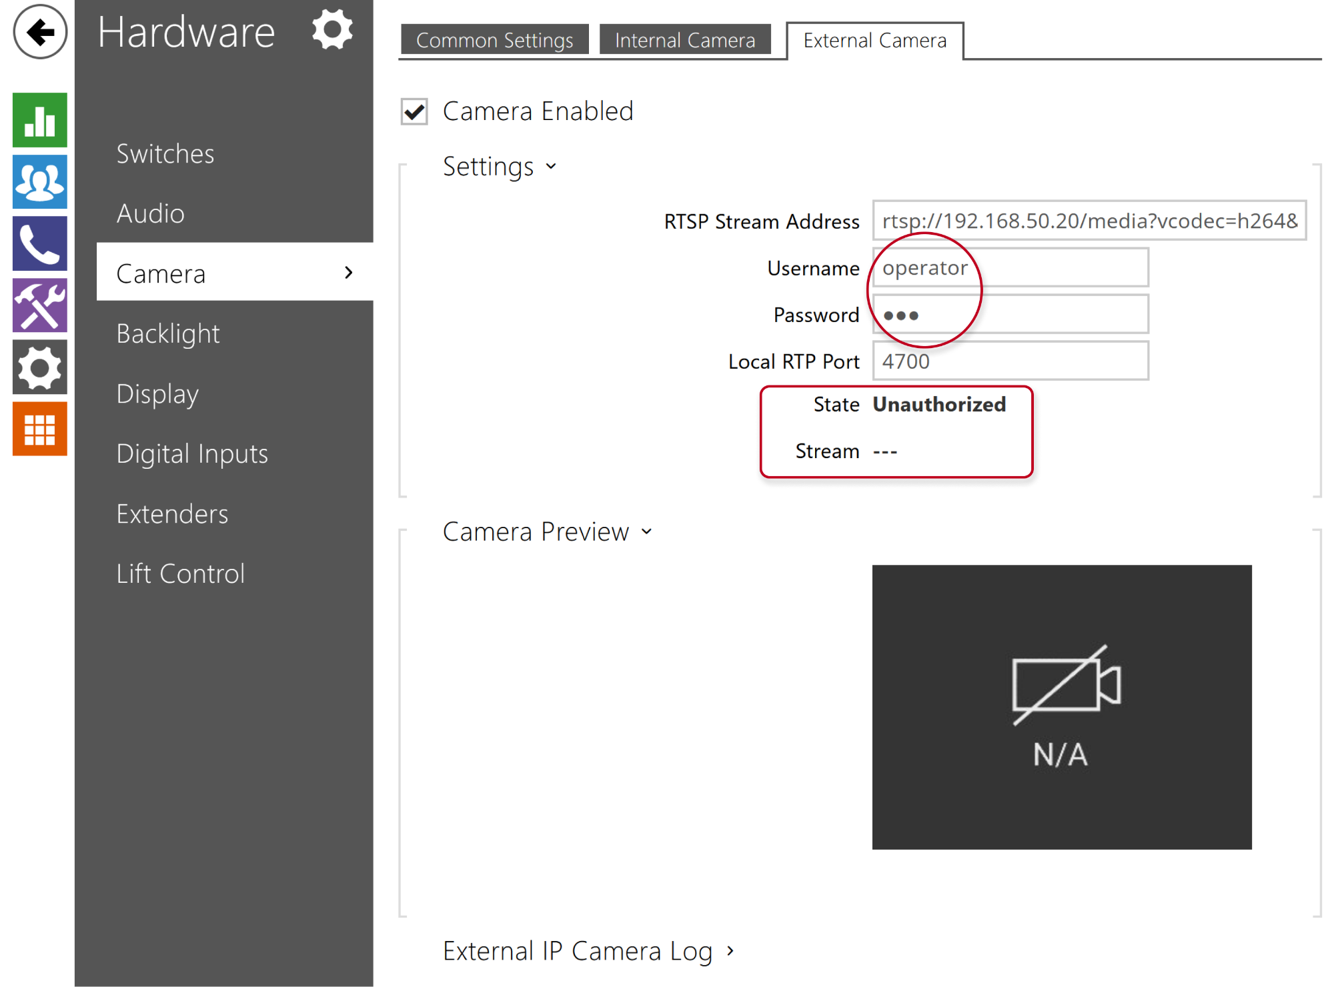Image resolution: width=1334 pixels, height=987 pixels.
Task: Click the Hardware heading title
Action: (x=186, y=31)
